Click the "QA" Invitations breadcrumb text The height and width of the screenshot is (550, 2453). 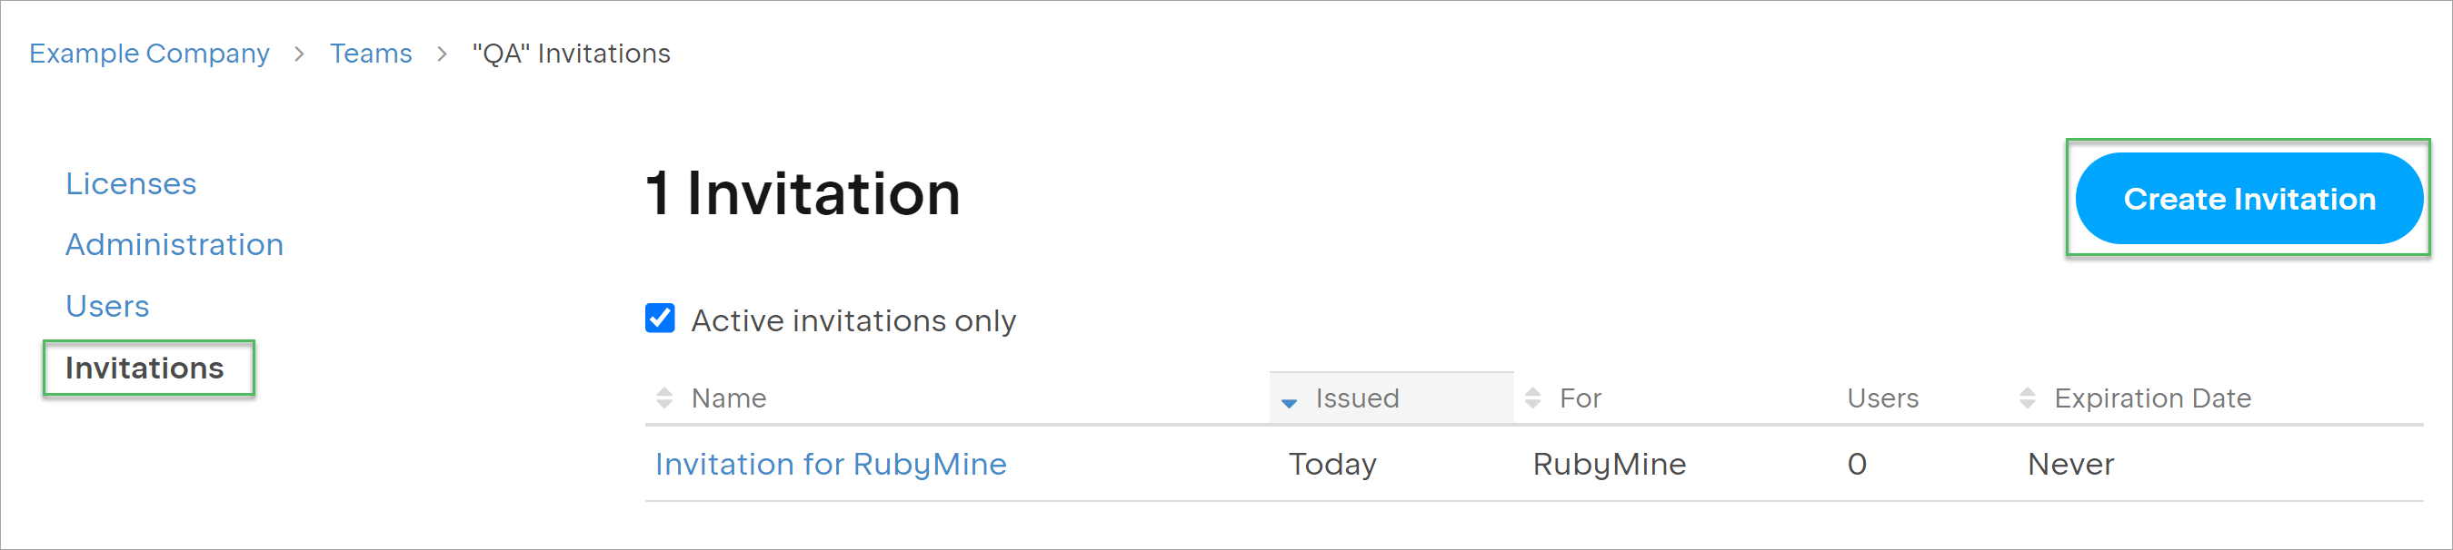(x=572, y=54)
